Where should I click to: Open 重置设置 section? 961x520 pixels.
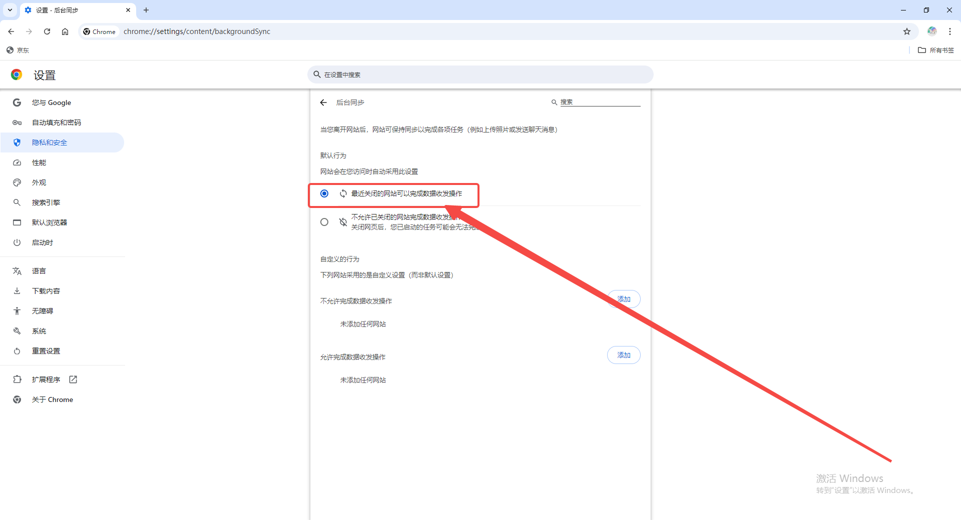62,351
